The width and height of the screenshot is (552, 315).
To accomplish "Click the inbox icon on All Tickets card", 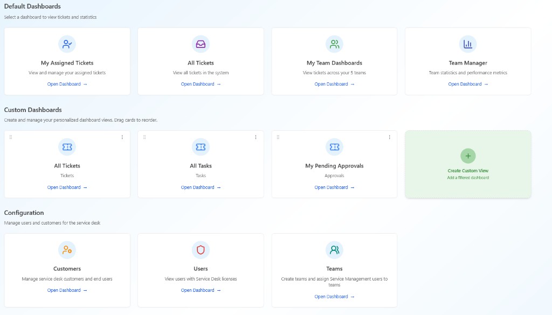I will tap(201, 44).
